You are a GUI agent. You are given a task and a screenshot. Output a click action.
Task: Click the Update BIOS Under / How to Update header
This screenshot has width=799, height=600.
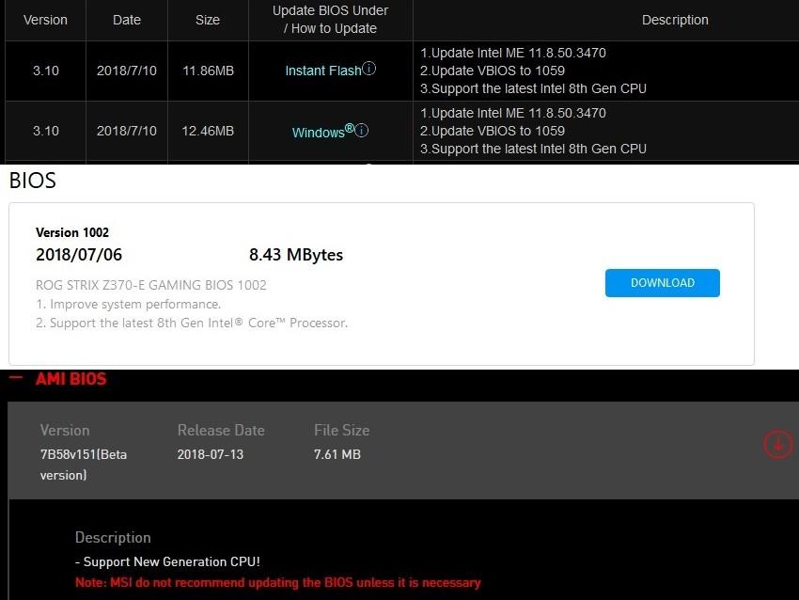330,20
